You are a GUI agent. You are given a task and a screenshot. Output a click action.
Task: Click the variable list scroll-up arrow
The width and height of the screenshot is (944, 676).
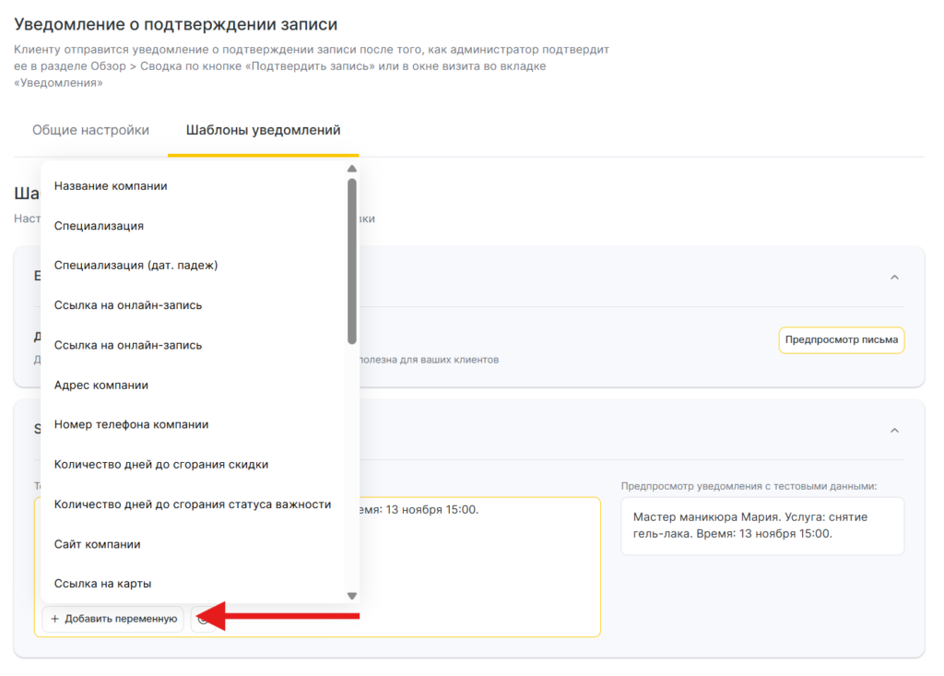(351, 170)
